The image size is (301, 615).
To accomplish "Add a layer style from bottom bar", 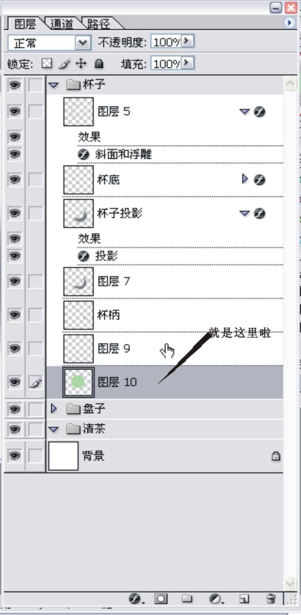I will pyautogui.click(x=135, y=598).
